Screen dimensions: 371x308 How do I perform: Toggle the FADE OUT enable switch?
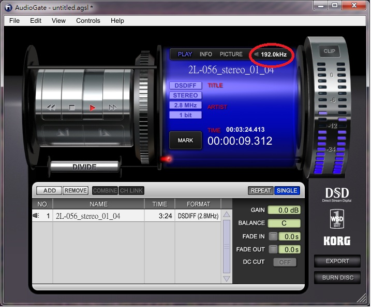coord(273,249)
